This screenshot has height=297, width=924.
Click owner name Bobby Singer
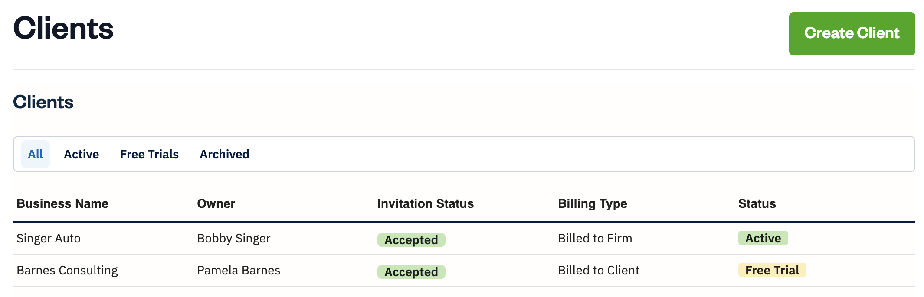coord(233,239)
